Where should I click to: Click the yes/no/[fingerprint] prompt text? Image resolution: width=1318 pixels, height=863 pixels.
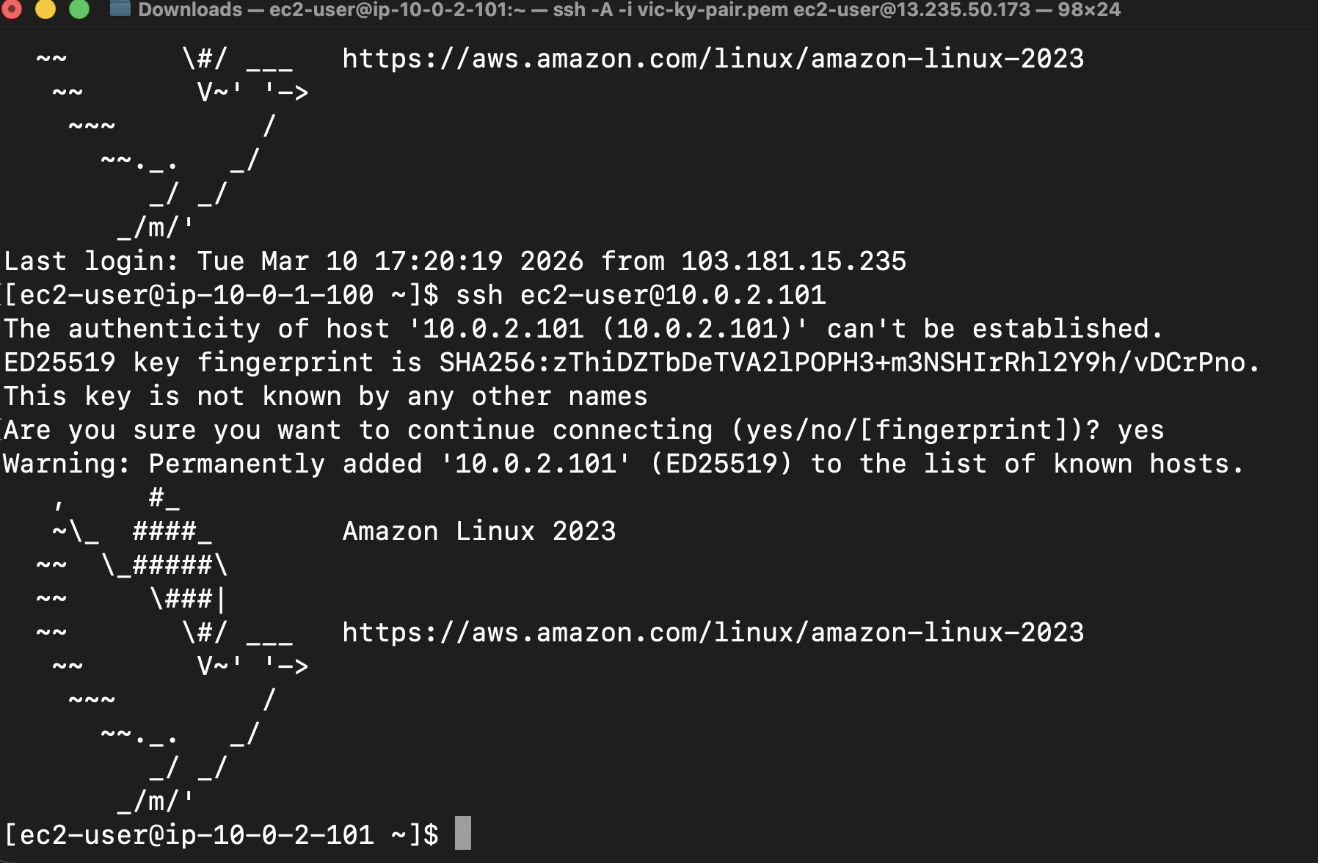[914, 429]
